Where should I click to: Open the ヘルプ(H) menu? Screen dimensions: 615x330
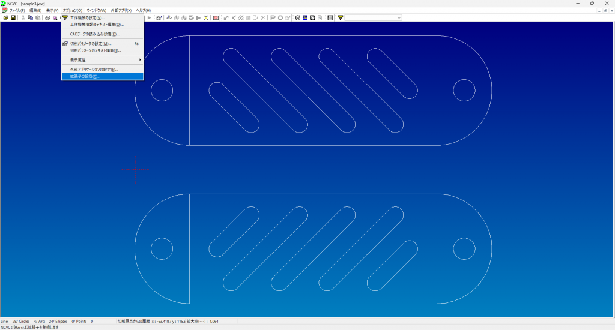[143, 11]
